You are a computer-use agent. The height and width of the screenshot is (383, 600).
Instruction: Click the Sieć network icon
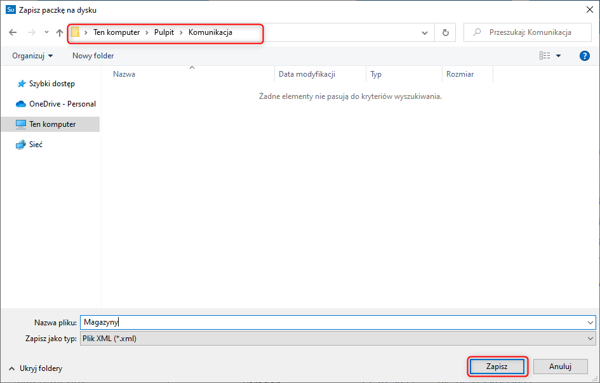(21, 145)
